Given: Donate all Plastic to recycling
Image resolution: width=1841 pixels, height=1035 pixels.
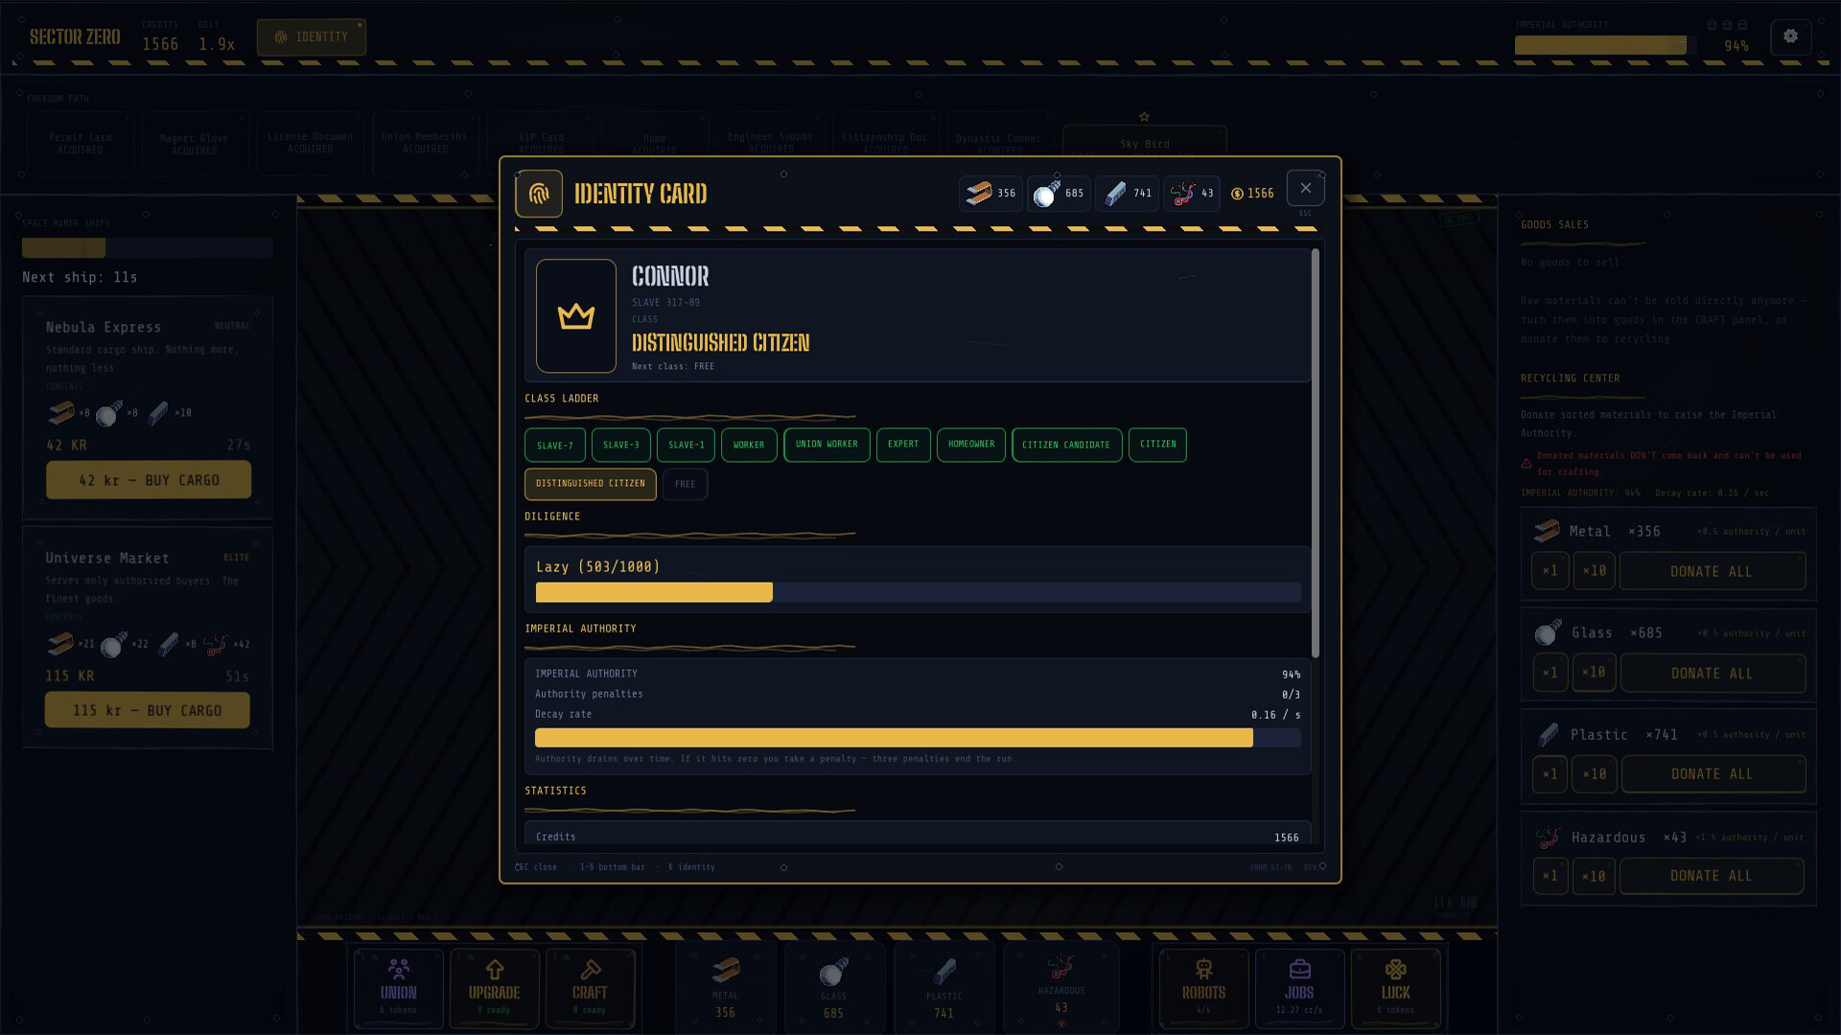Looking at the screenshot, I should (x=1713, y=773).
